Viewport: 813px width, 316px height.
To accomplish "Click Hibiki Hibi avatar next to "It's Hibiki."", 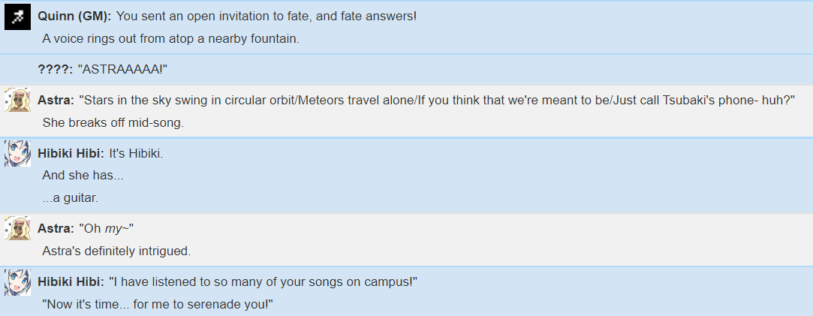I will [x=17, y=153].
